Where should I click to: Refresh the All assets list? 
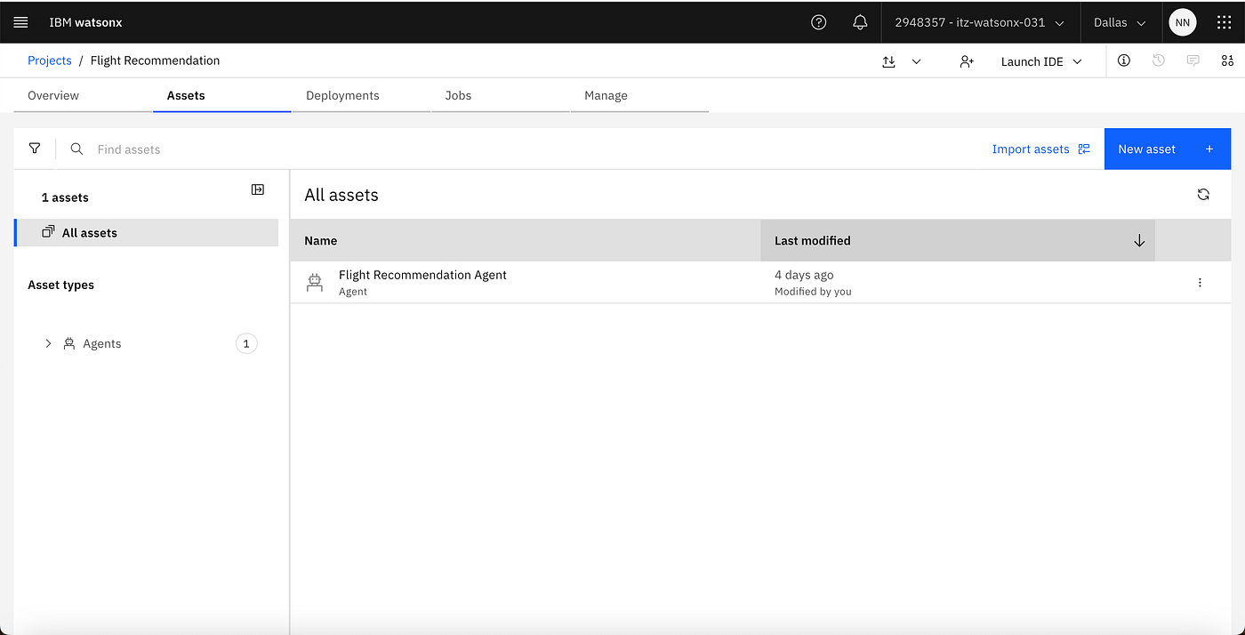click(x=1203, y=194)
